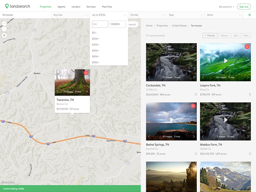The width and height of the screenshot is (256, 192).
Task: Click the Tennessee location search field
Action: click(26, 15)
